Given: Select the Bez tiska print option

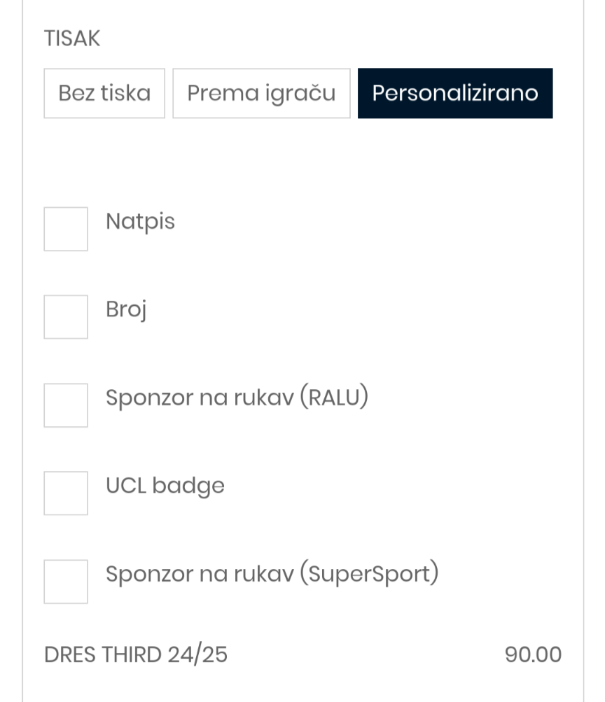Looking at the screenshot, I should tap(104, 93).
